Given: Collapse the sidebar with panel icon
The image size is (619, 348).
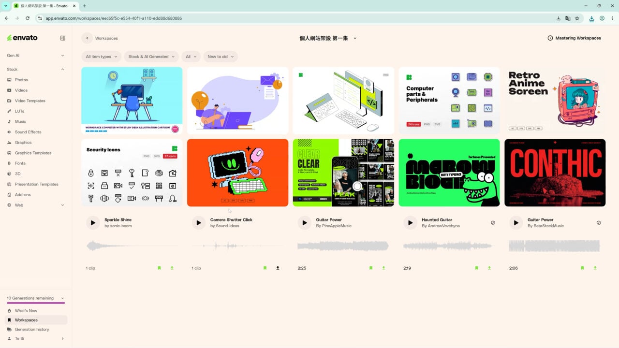Looking at the screenshot, I should click(x=62, y=38).
